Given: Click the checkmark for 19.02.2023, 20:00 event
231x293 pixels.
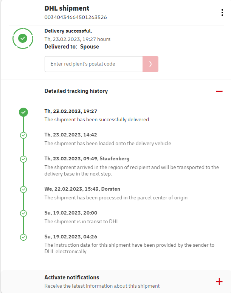Looking at the screenshot, I should tap(23, 213).
